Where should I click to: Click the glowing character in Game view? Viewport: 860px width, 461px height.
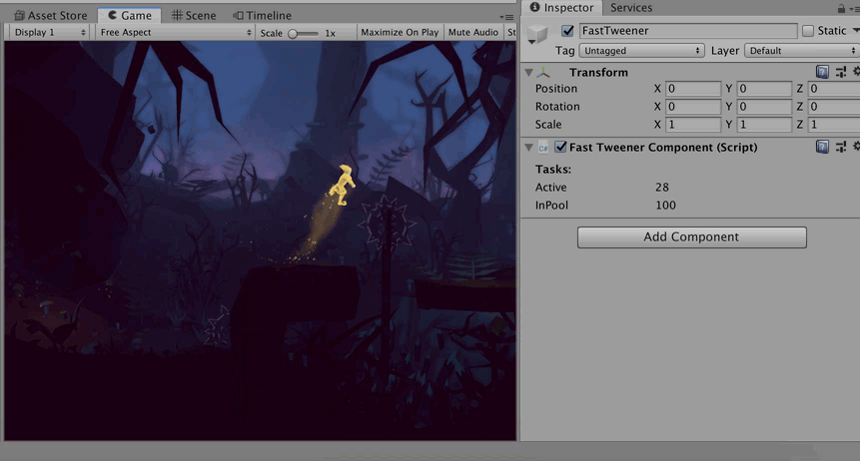coord(344,185)
